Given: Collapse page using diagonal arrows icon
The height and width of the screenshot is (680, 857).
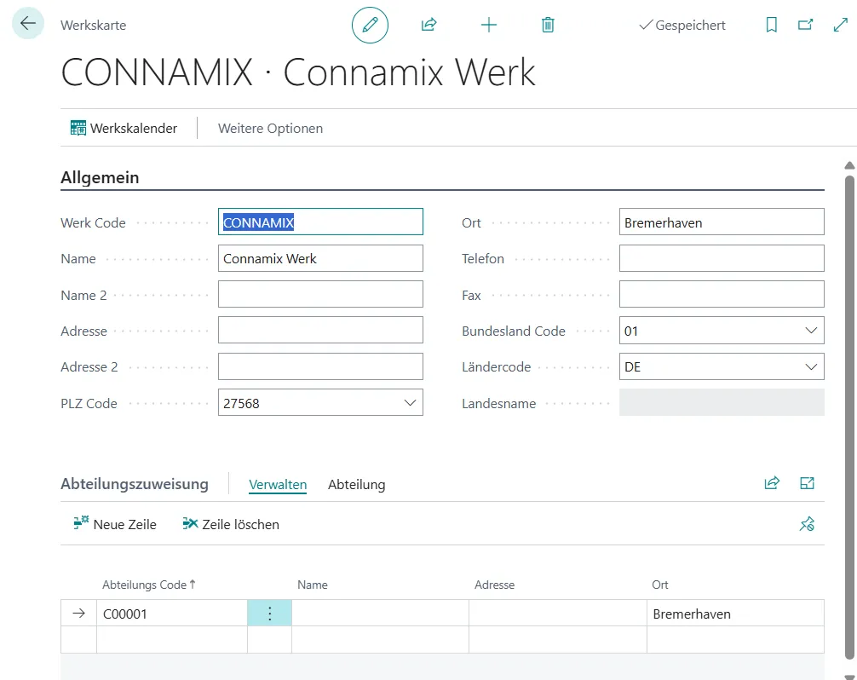Looking at the screenshot, I should [839, 26].
